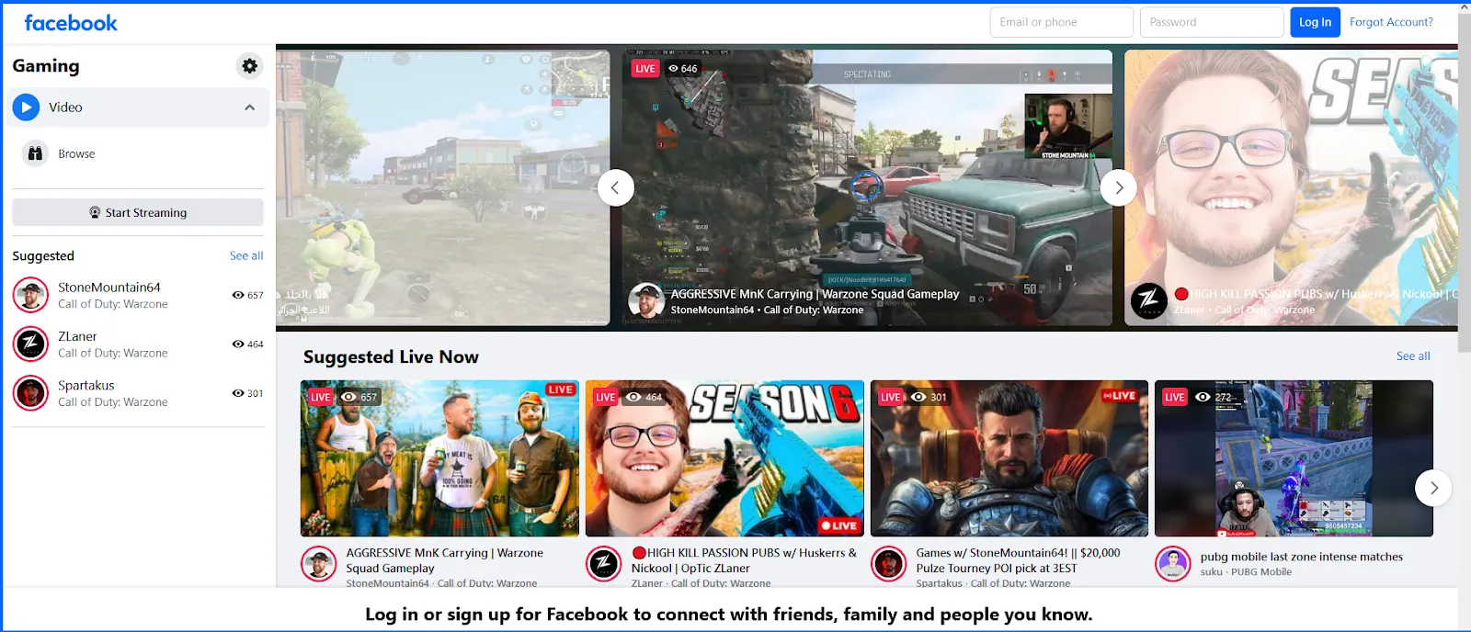Click suku's avatar under the PUBG stream

point(1172,563)
